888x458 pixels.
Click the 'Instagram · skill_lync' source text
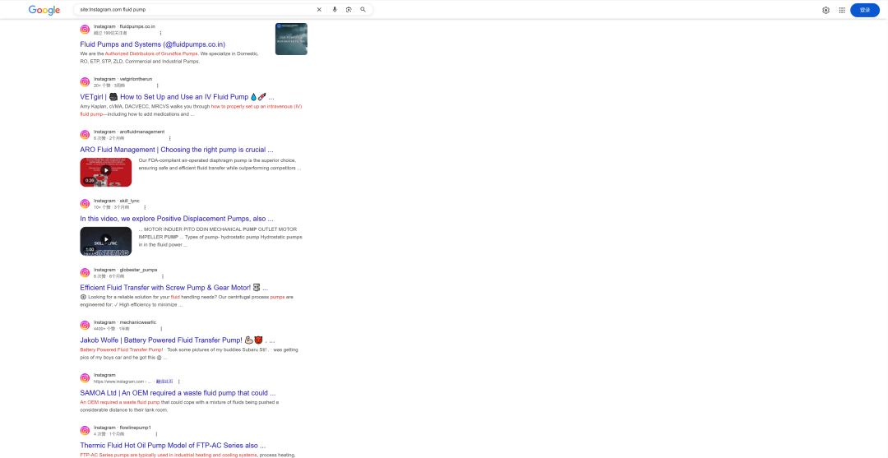click(117, 201)
